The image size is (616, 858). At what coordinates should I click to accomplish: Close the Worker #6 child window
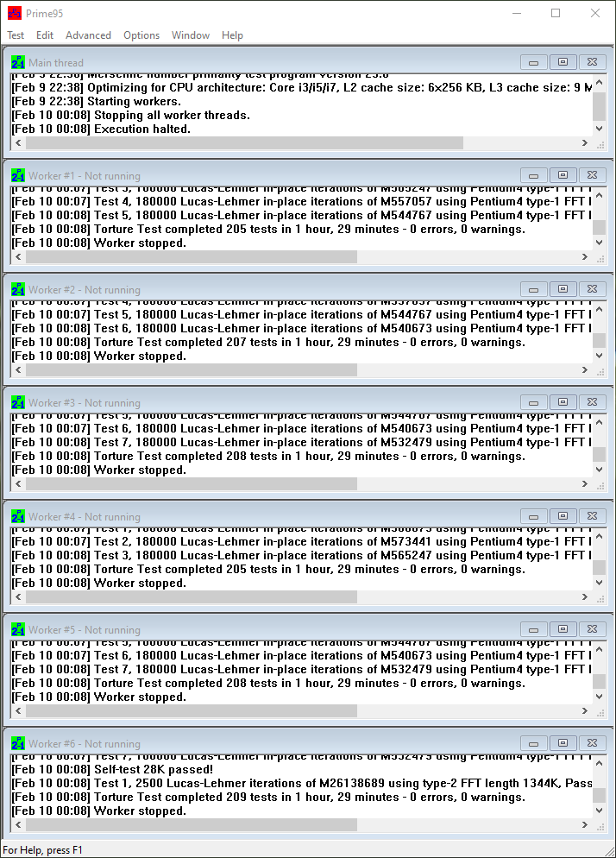pos(592,744)
